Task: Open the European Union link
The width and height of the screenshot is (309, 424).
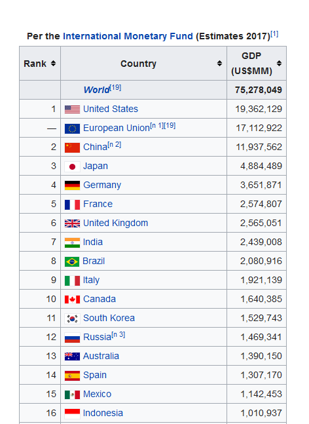Action: tap(117, 128)
